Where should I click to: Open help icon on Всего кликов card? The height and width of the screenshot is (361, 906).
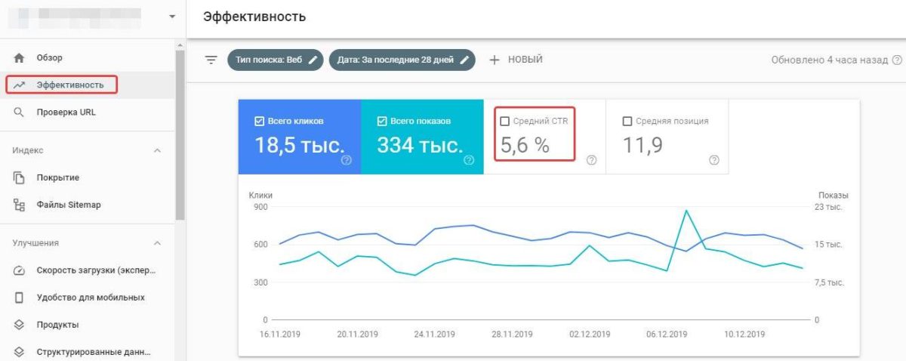[x=347, y=160]
